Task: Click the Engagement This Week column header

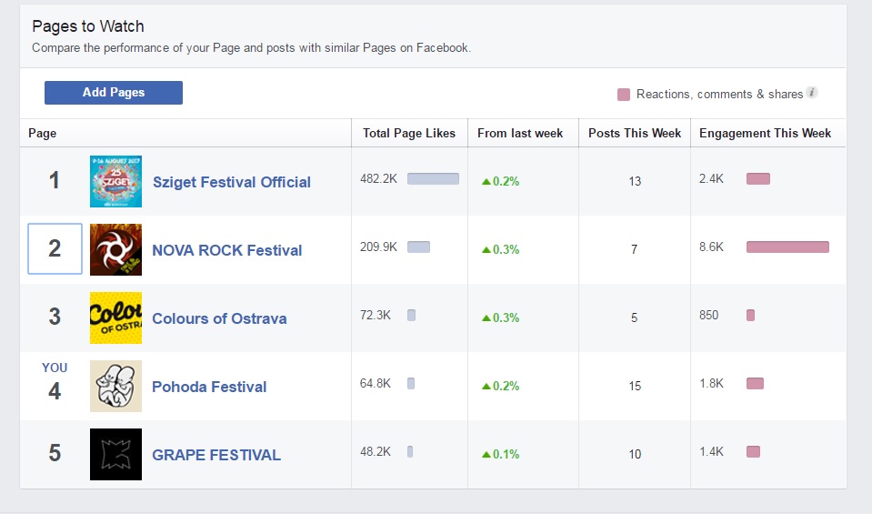Action: click(765, 134)
